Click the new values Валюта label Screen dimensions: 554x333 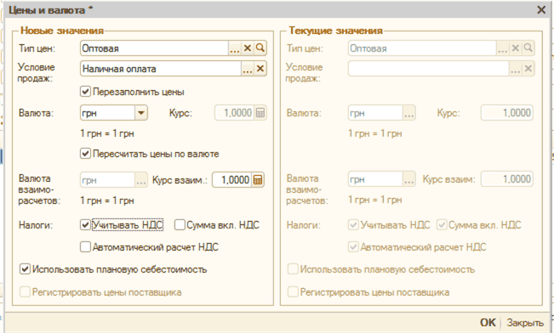36,113
